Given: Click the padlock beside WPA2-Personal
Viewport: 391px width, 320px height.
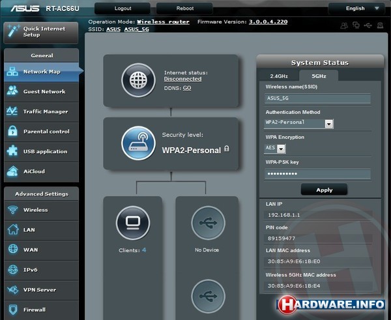Looking at the screenshot, I should coord(226,149).
